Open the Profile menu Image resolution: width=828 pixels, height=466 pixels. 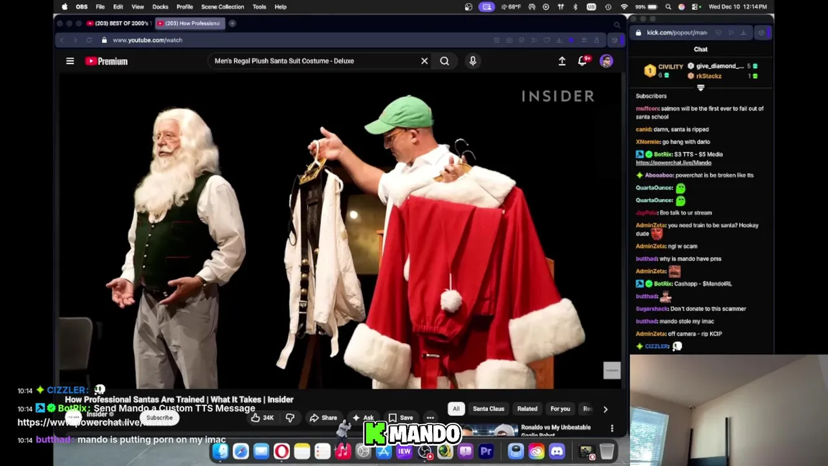(x=185, y=6)
